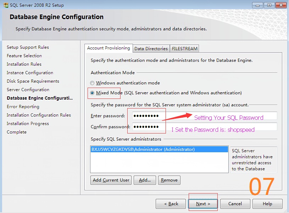Screen dimensions: 289x213
Task: Click the Confirm password field
Action: 204,127
